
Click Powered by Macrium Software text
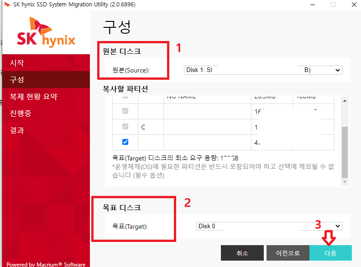46,264
